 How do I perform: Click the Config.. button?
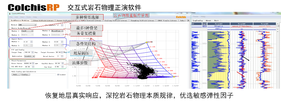click(25, 75)
